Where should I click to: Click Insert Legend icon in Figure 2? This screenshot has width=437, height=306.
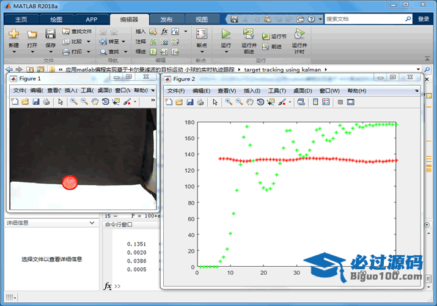pyautogui.click(x=326, y=102)
